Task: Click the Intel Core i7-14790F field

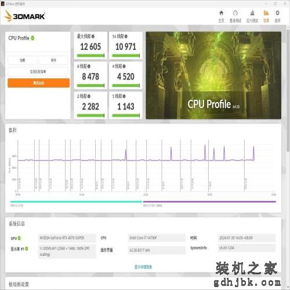Action: click(157, 238)
